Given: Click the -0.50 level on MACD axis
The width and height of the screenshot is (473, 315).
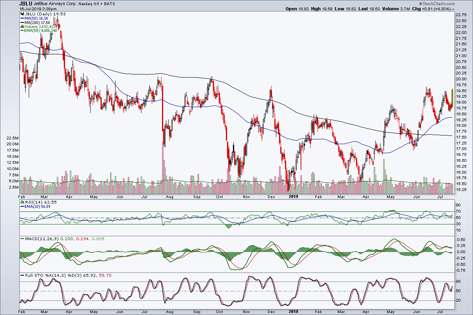Looking at the screenshot, I should tap(460, 264).
